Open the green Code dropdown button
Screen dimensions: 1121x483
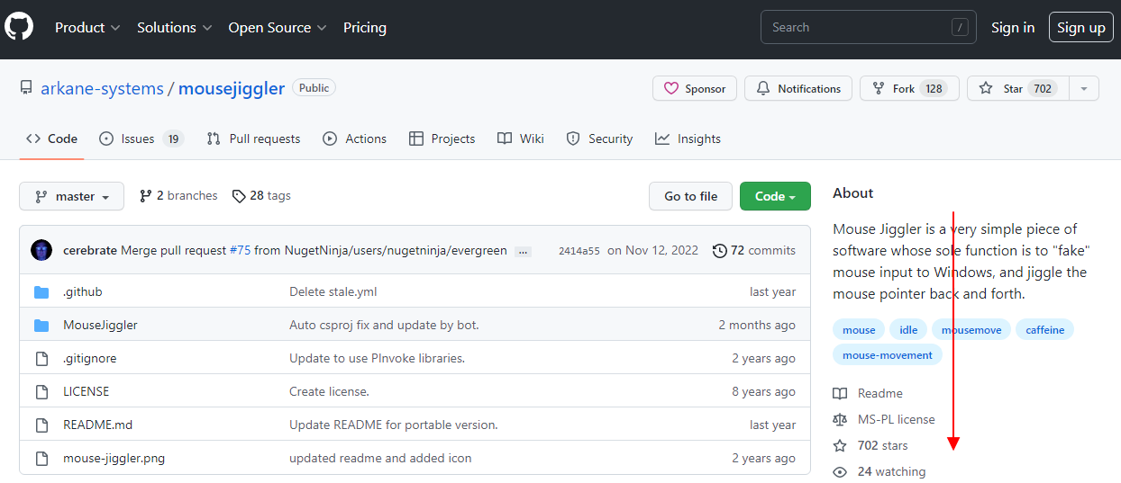pos(775,196)
